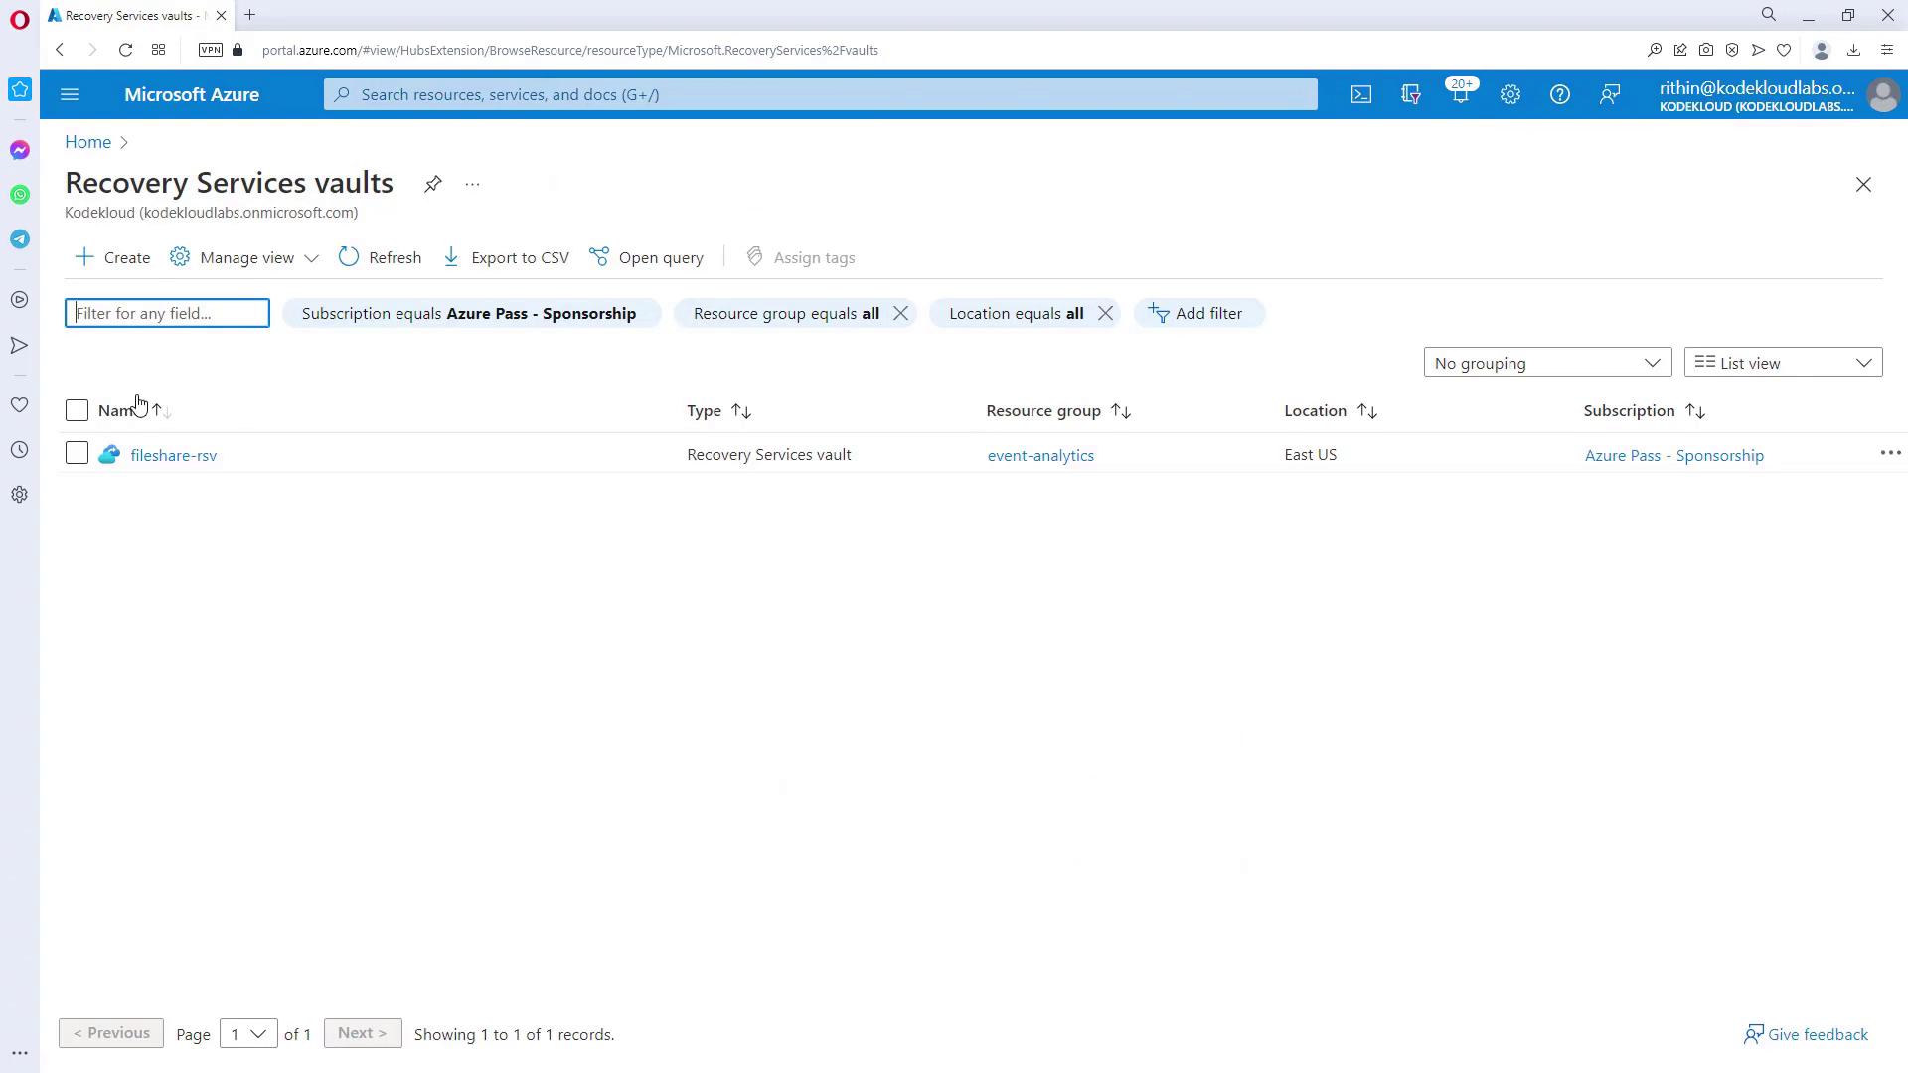Open the Azure portal hamburger menu
This screenshot has height=1073, width=1908.
click(70, 94)
